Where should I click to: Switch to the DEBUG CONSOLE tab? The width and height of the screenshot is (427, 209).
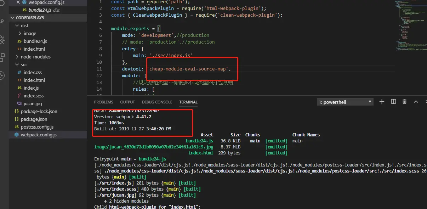pyautogui.click(x=157, y=102)
